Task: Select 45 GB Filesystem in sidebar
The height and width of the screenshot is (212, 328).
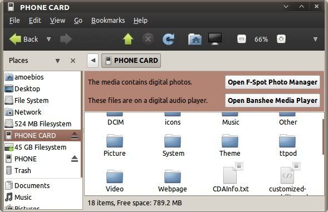Action: point(42,147)
